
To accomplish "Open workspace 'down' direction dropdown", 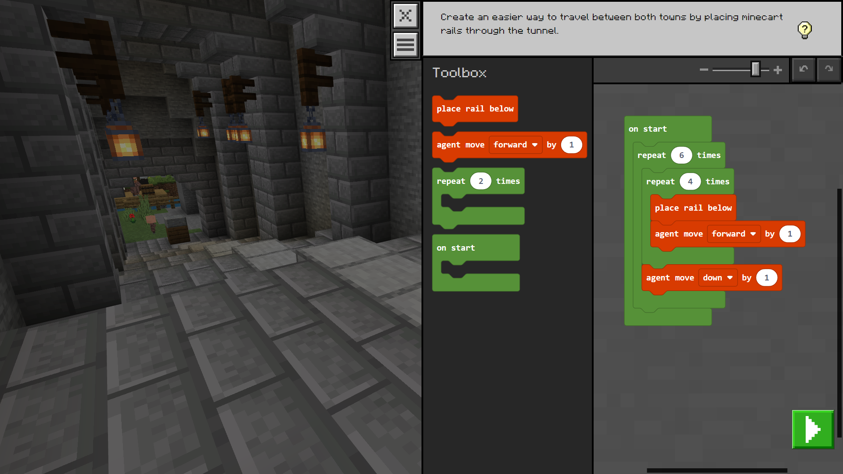I will [x=717, y=278].
